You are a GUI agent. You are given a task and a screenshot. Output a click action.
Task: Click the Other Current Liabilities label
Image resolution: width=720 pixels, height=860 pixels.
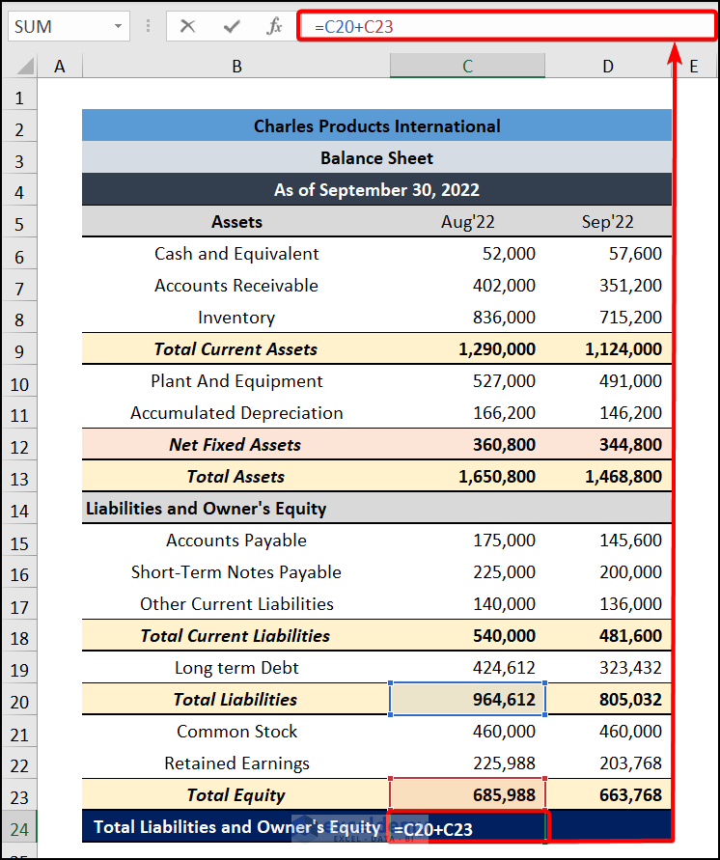236,604
